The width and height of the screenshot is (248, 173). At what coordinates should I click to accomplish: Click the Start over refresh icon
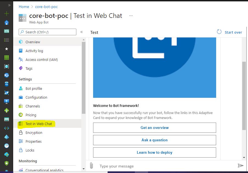(x=219, y=32)
